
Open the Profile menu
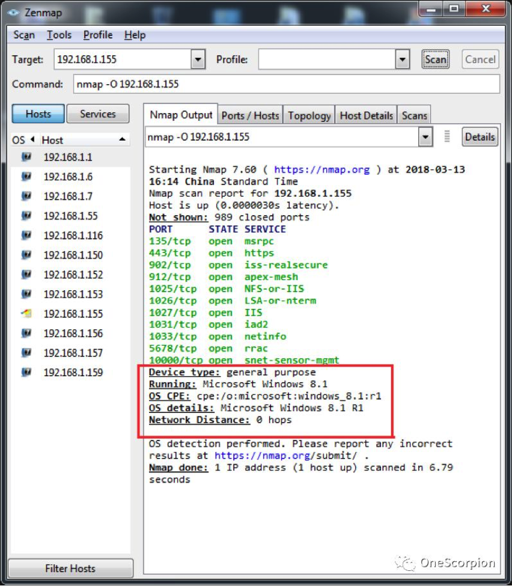[x=98, y=35]
